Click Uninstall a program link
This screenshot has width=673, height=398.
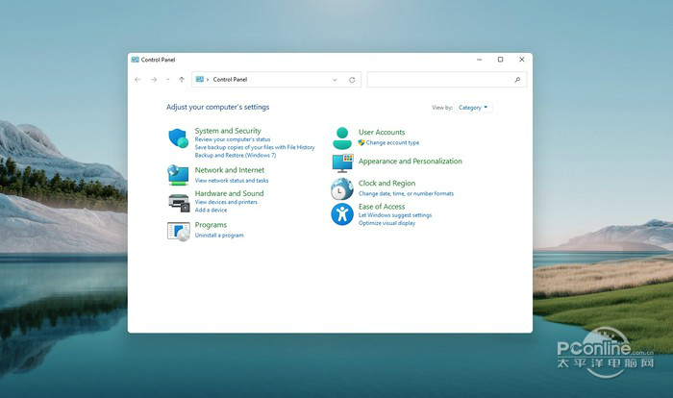pyautogui.click(x=219, y=236)
